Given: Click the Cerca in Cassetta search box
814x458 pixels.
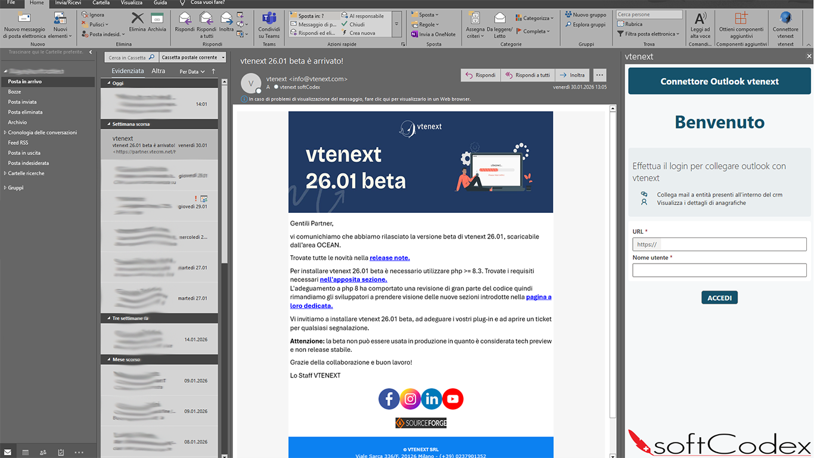Looking at the screenshot, I should pos(132,57).
